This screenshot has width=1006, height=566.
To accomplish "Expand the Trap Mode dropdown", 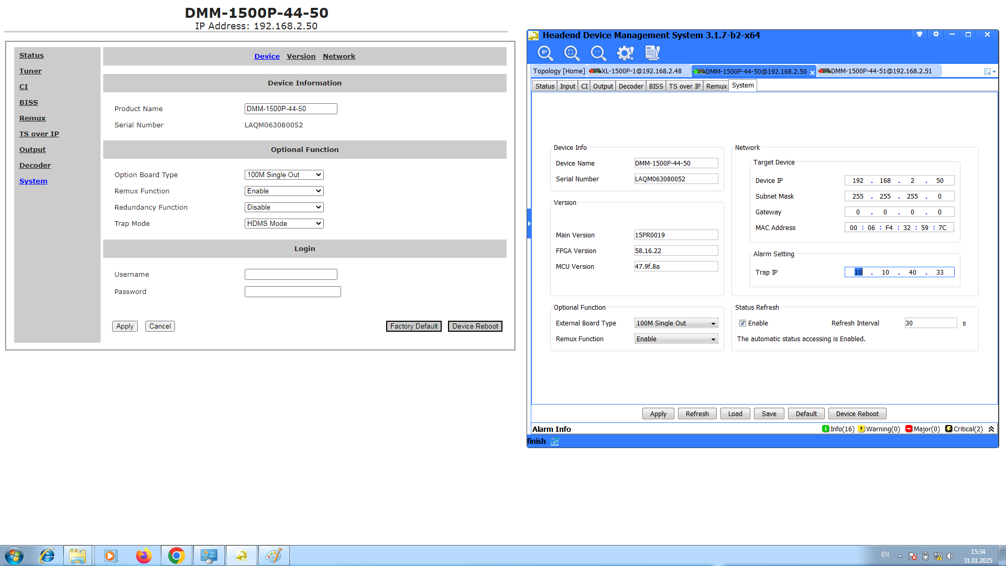I will [284, 224].
